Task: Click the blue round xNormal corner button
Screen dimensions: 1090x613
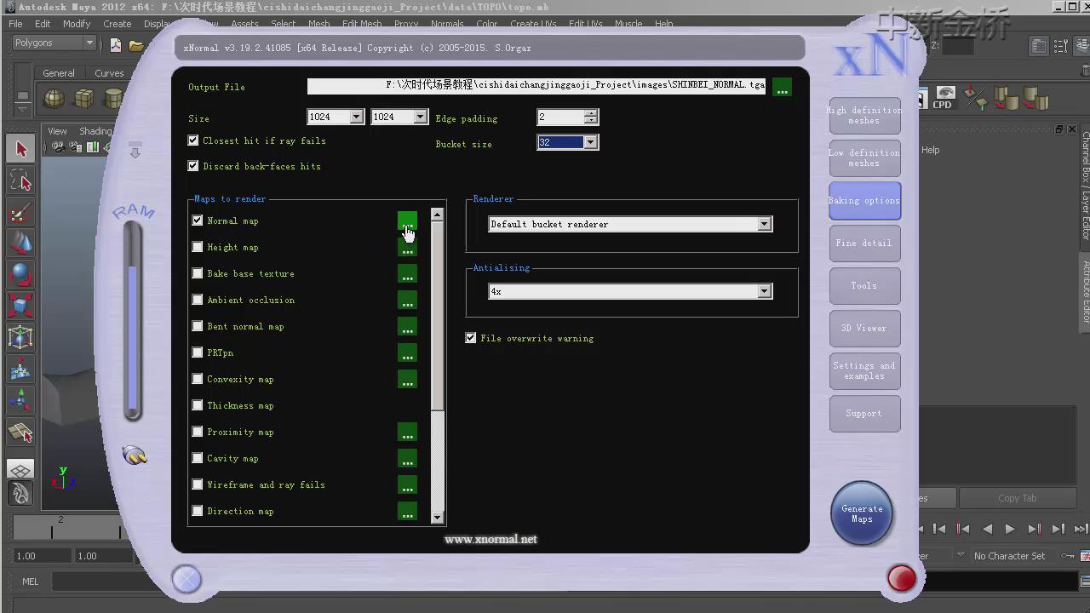Action: (x=186, y=580)
